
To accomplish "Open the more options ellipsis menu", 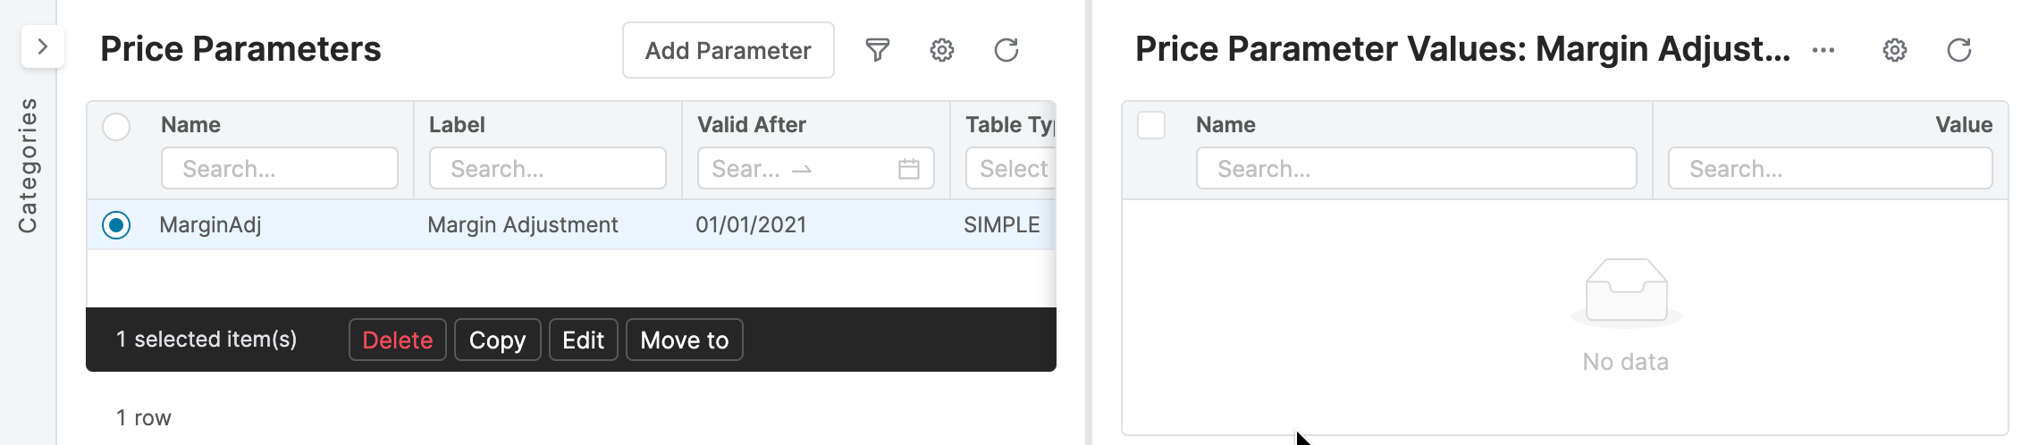I will (1823, 50).
